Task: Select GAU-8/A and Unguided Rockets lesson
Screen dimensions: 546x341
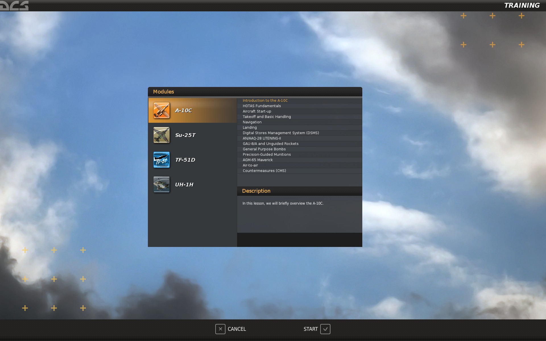Action: click(299, 144)
